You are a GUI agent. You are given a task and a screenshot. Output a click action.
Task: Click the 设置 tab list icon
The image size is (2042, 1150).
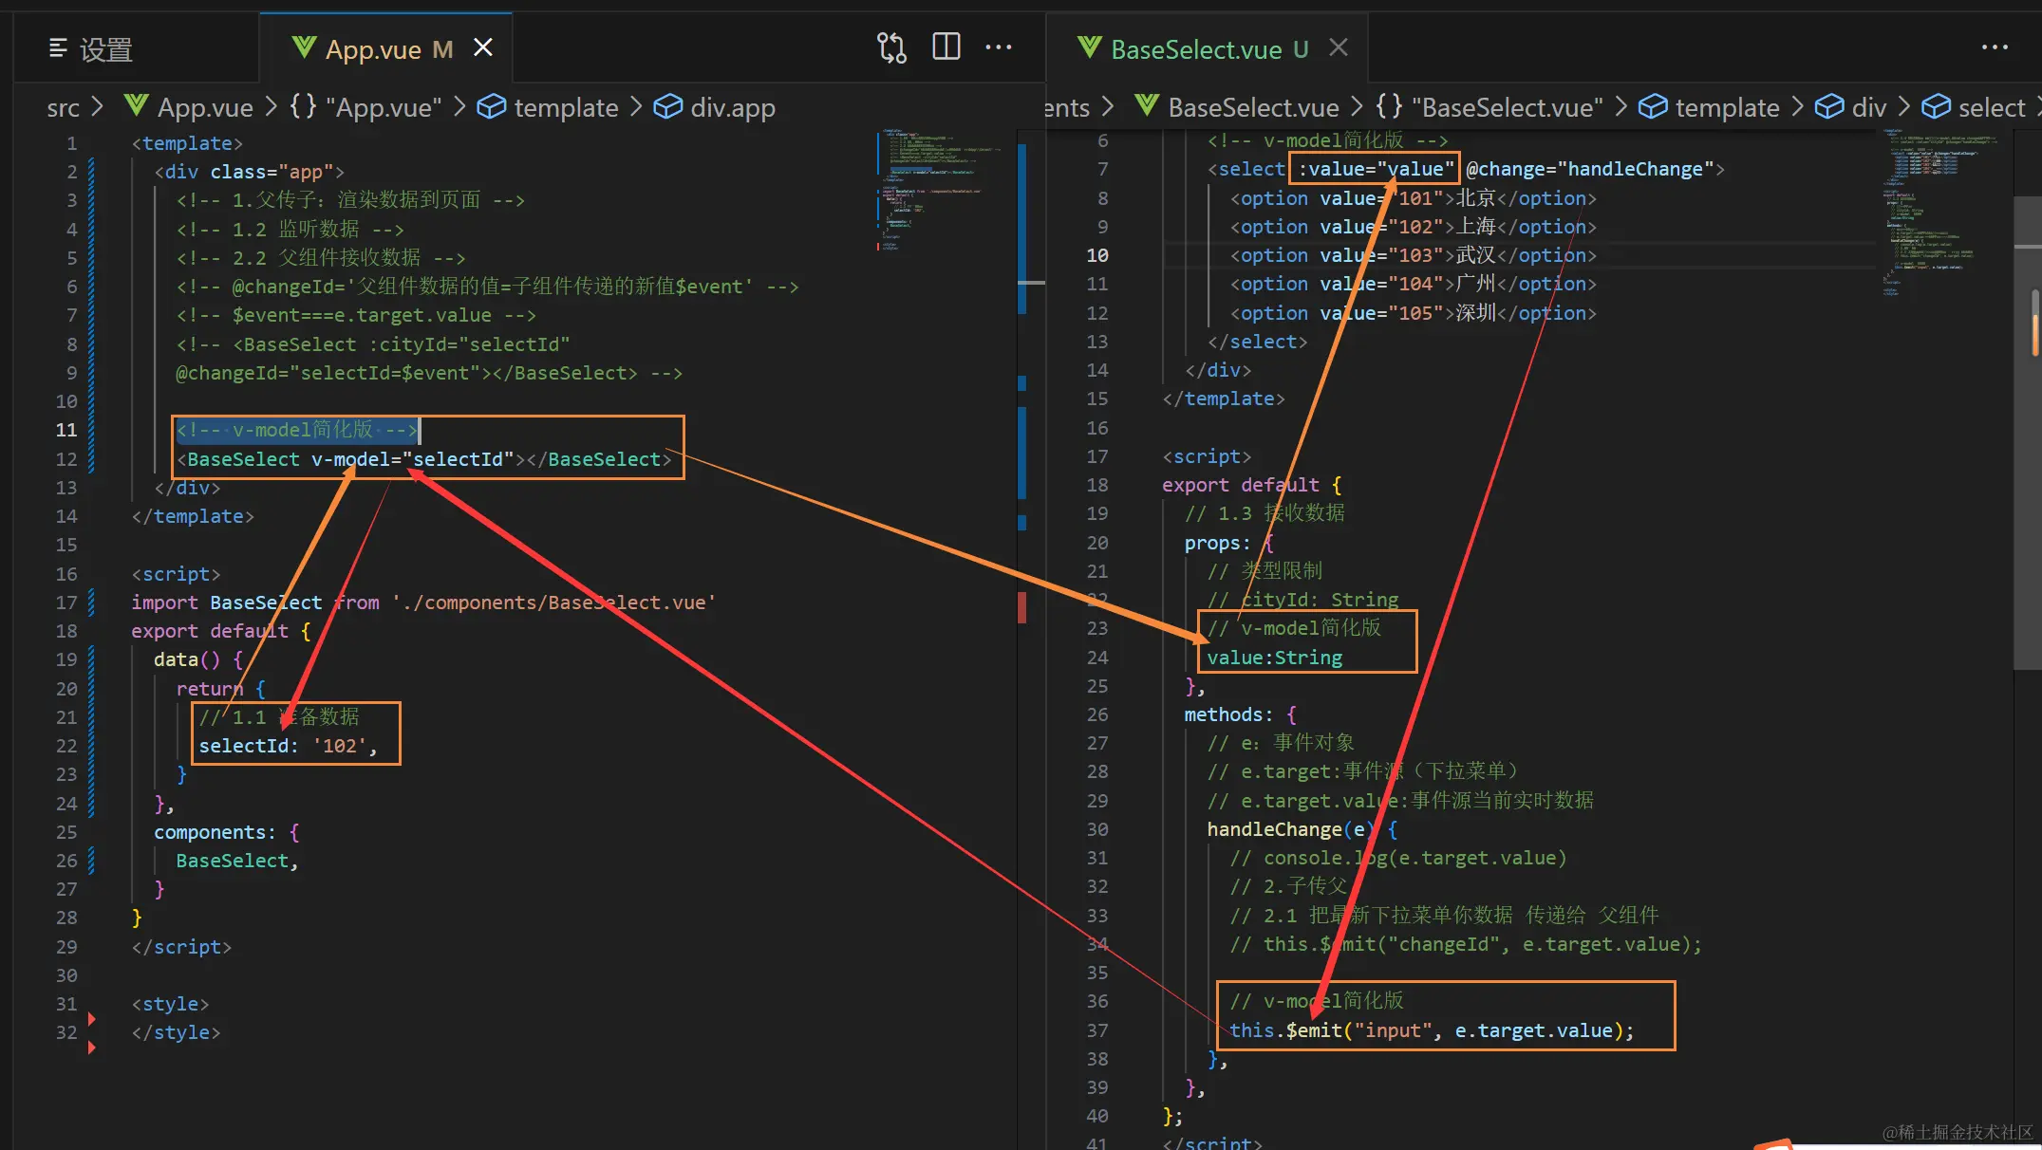click(x=58, y=48)
